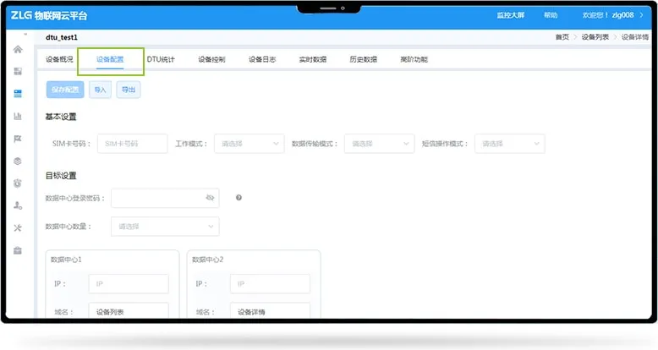This screenshot has width=658, height=350.
Task: Open the 数据传输模式 dropdown
Action: click(378, 144)
